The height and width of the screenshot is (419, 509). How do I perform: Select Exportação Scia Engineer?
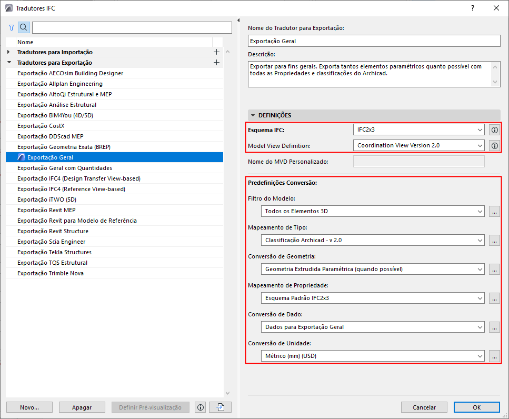point(114,242)
